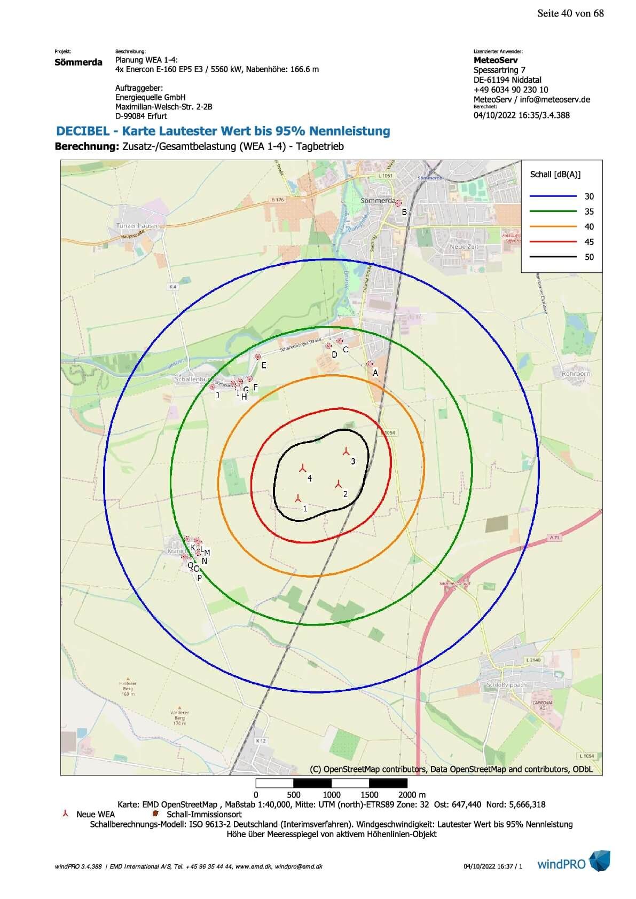Click the DECIBEL map title heading

tap(223, 131)
